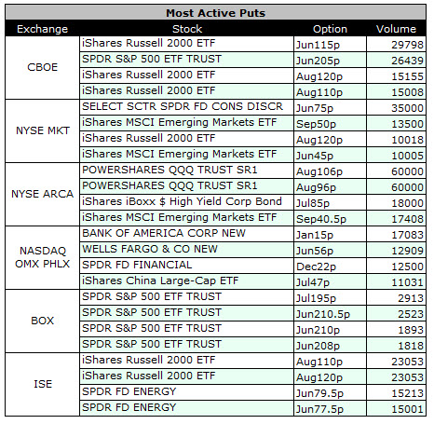Viewport: 434px width, 424px height.
Task: Click the NYSE MKT exchange cell
Action: tap(42, 130)
